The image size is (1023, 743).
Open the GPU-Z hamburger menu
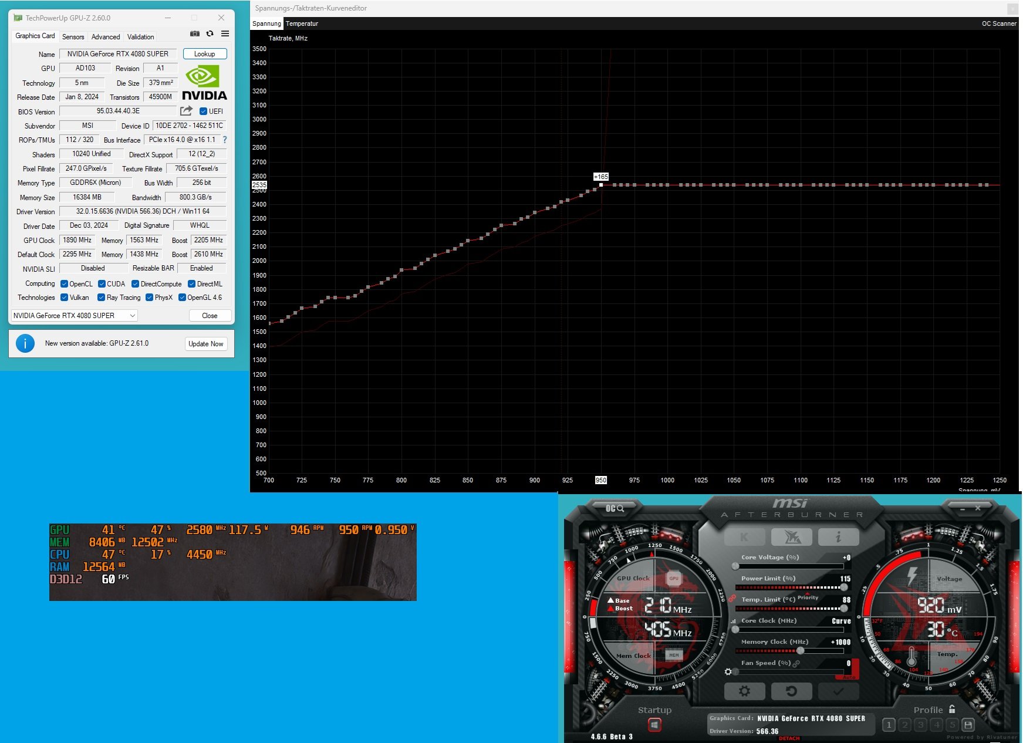tap(225, 33)
